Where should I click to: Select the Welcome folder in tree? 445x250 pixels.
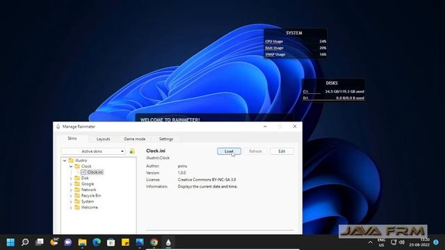click(x=90, y=208)
